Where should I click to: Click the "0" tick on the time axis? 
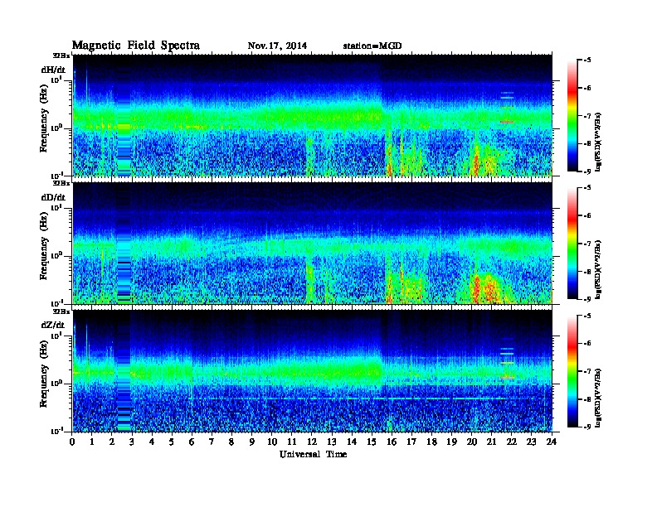[72, 442]
